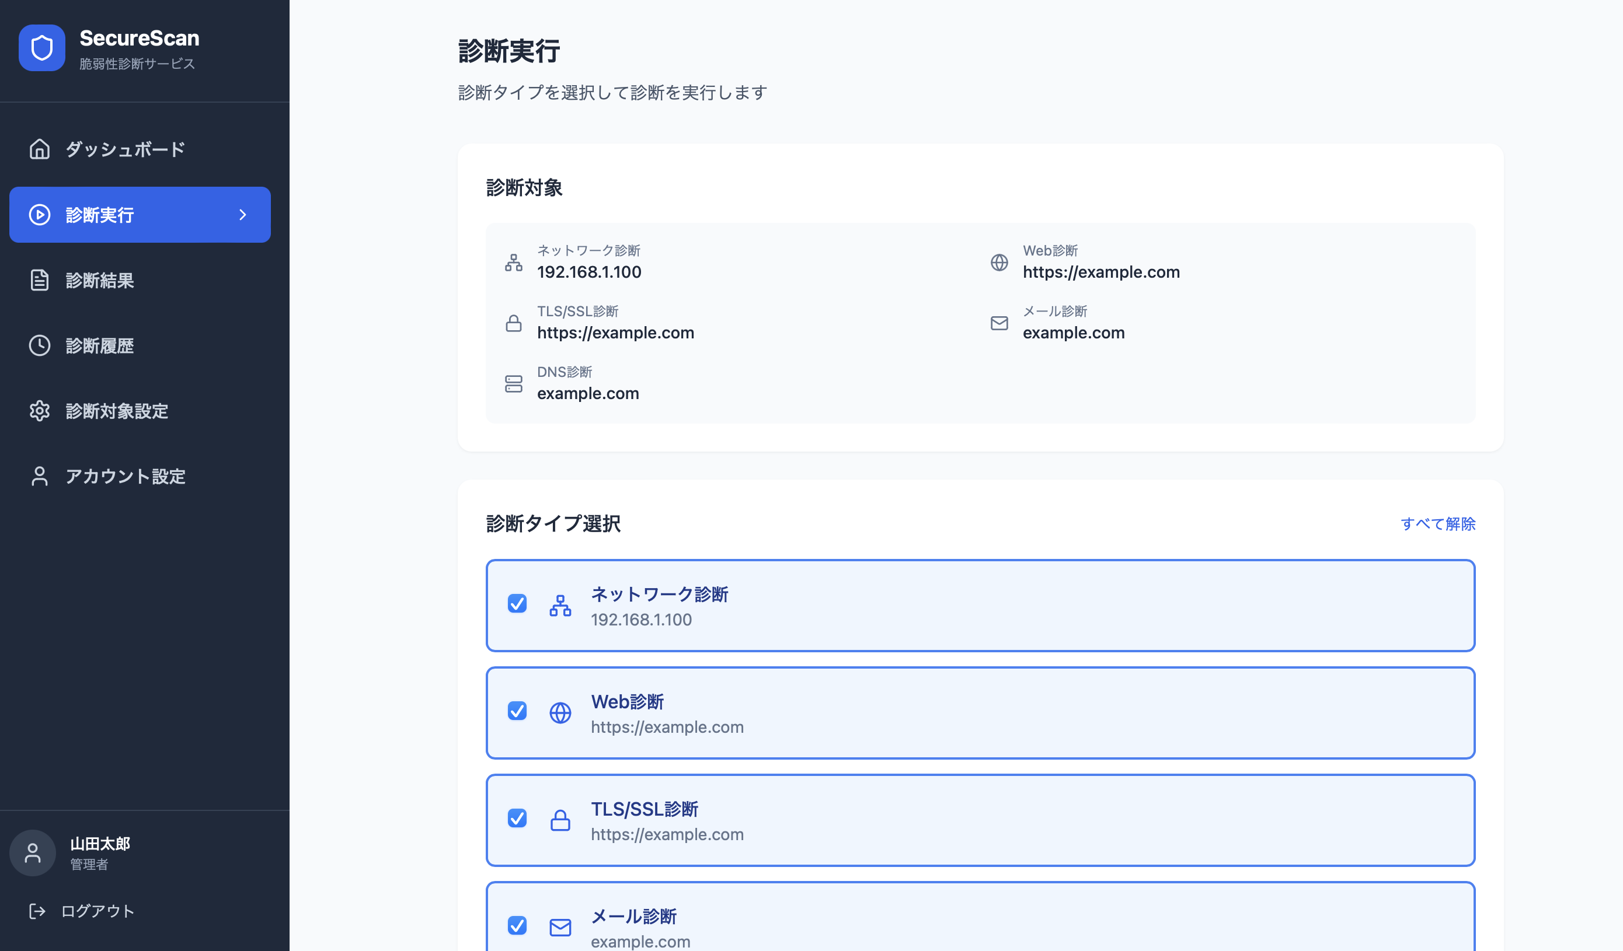Click the document icon beside 診断結果
The height and width of the screenshot is (951, 1623).
(x=39, y=280)
